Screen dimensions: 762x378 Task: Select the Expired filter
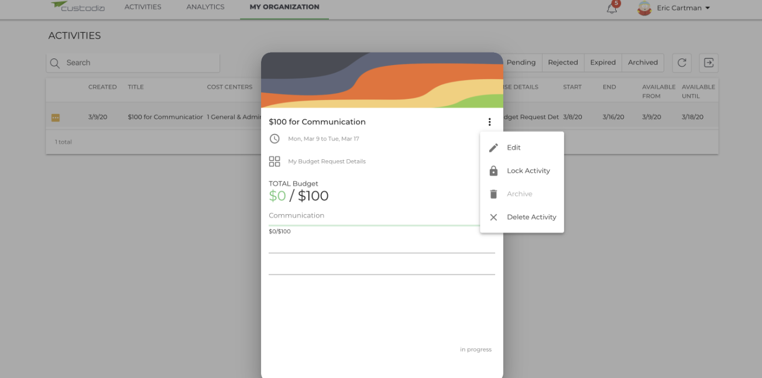(603, 63)
